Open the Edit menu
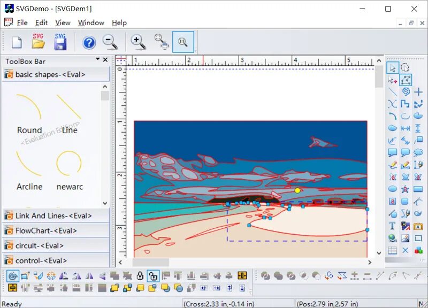Screen dimensions: 428x308 [42, 22]
